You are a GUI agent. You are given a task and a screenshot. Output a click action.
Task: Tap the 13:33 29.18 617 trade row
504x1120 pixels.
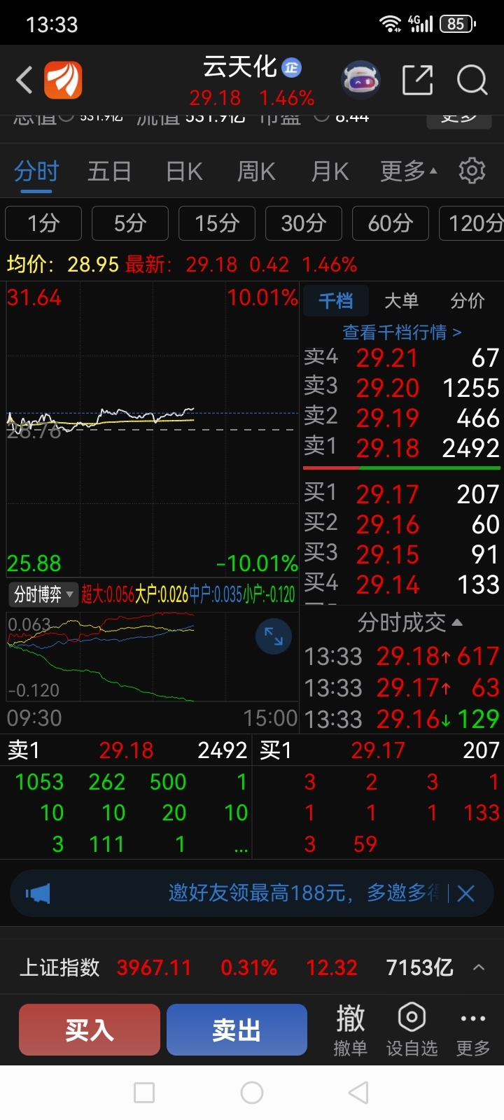[402, 657]
